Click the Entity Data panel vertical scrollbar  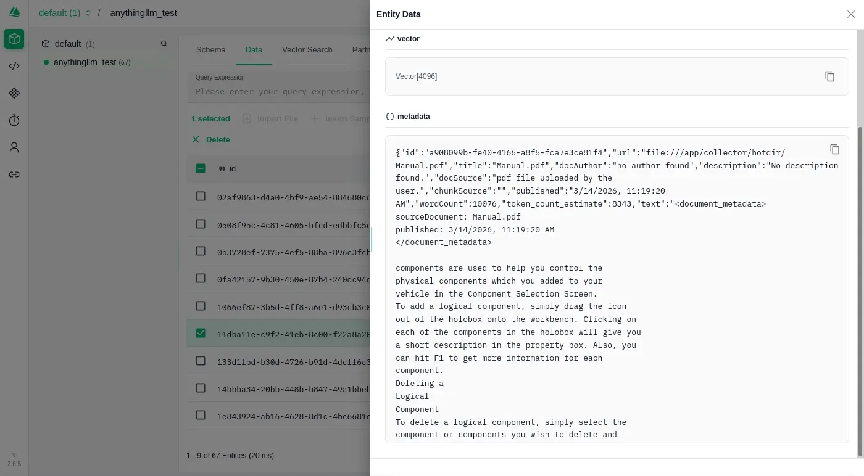click(860, 290)
